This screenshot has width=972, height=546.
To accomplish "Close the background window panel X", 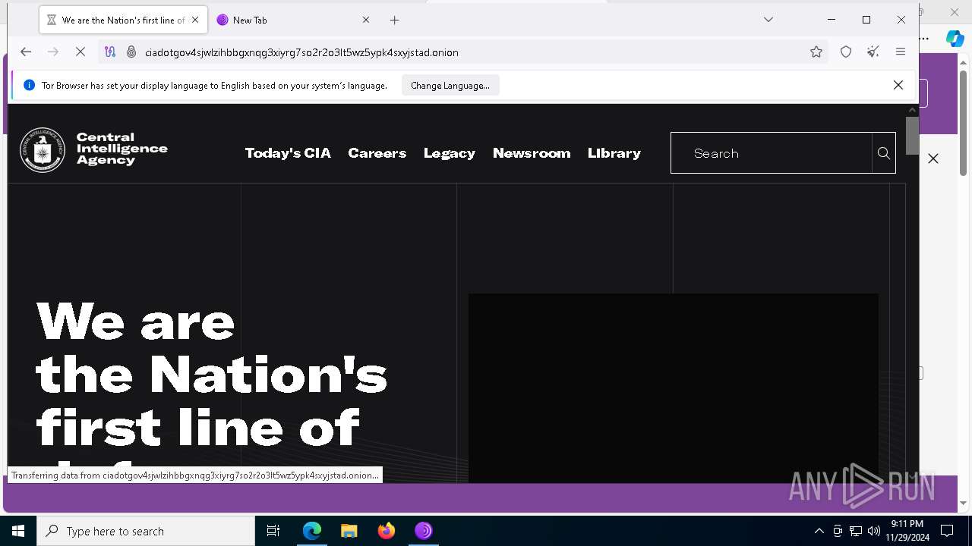I will (933, 158).
